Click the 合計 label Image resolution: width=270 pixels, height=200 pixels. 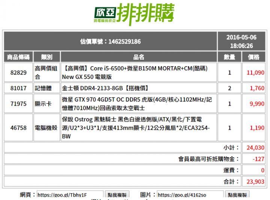[231, 181]
